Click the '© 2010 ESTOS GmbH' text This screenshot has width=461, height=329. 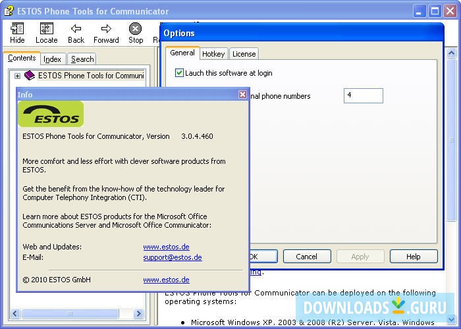57,280
